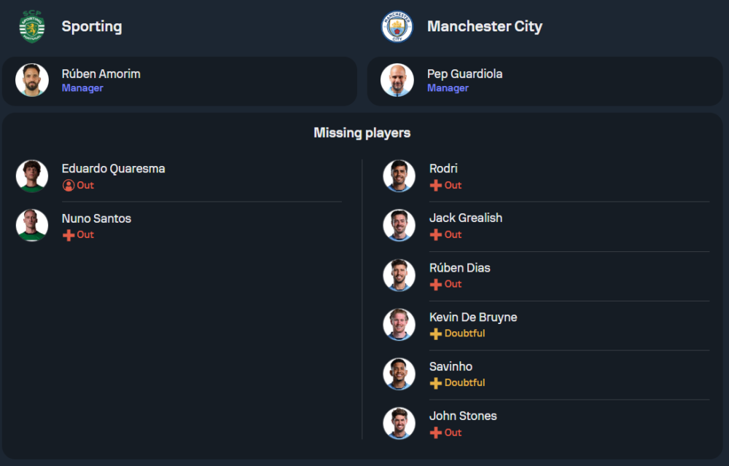This screenshot has height=466, width=729.
Task: Open Rúben Amorim's manager photo
Action: [x=32, y=80]
